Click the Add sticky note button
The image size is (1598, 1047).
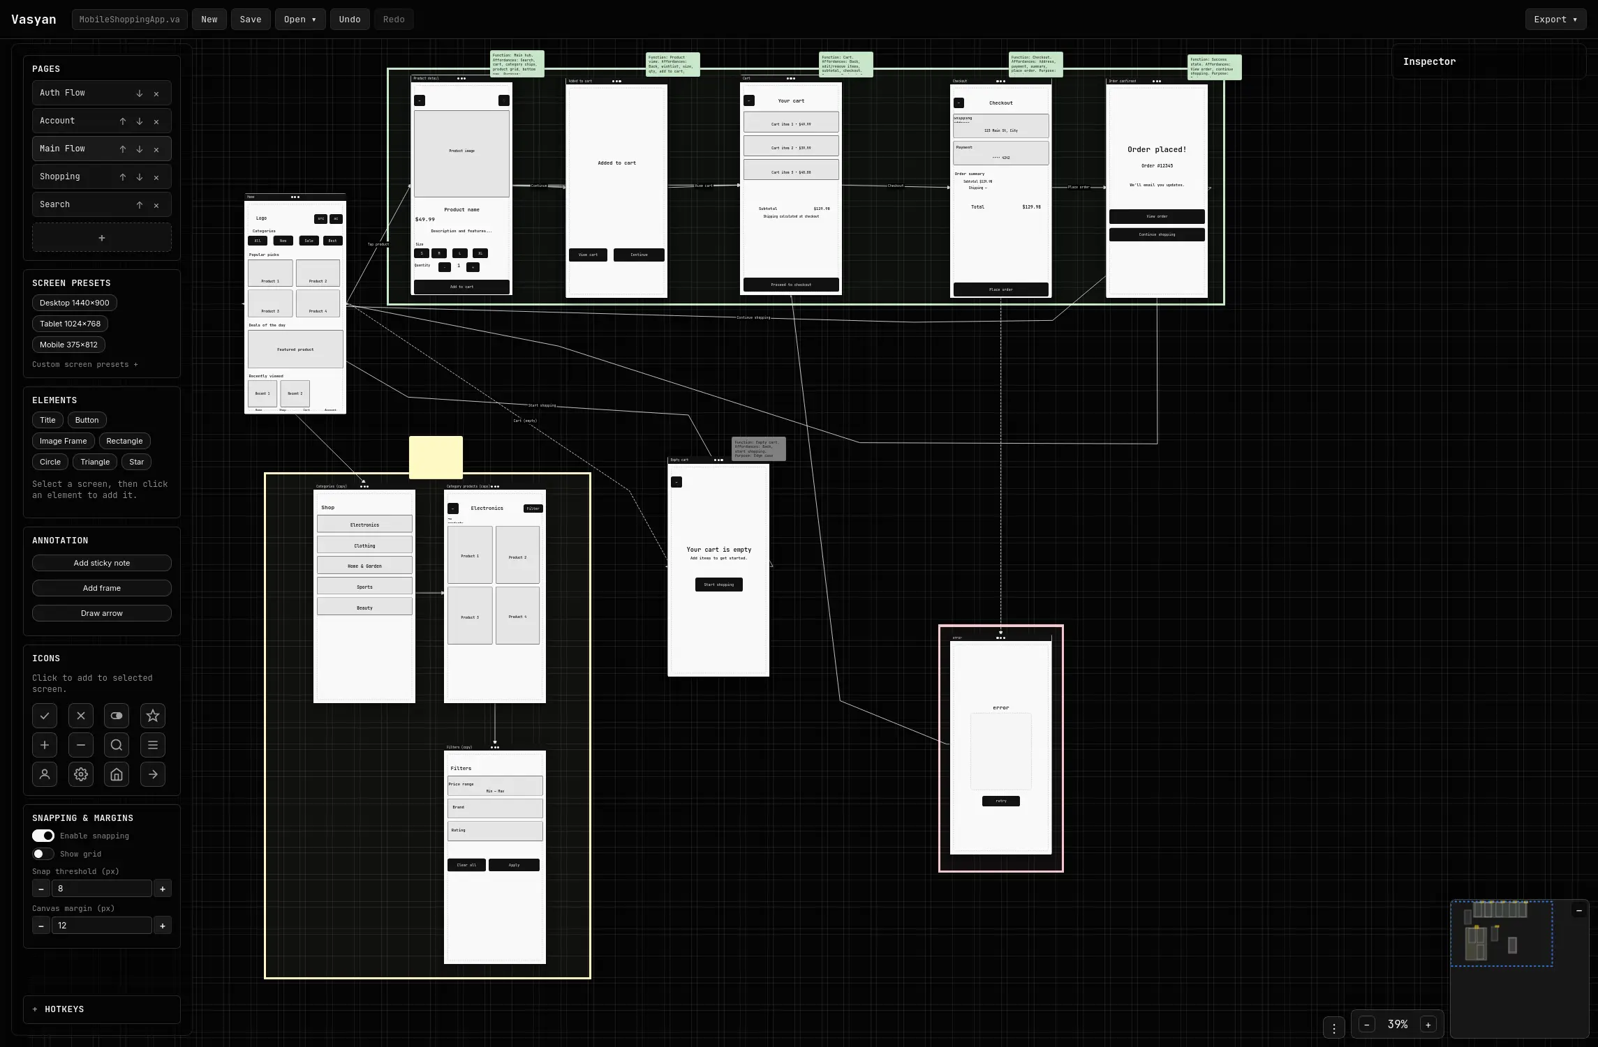point(101,562)
